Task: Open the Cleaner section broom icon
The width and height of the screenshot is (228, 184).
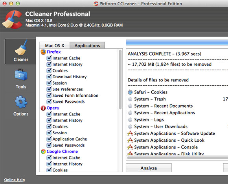Action: [x=21, y=48]
